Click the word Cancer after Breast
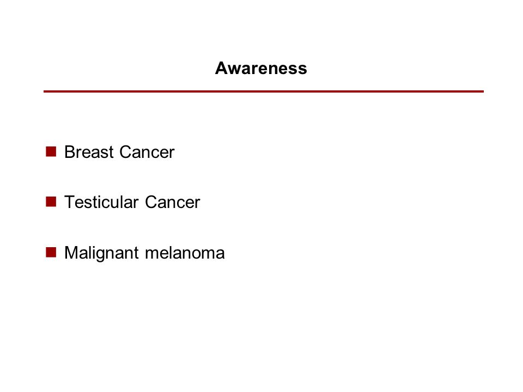The width and height of the screenshot is (523, 392). 147,152
